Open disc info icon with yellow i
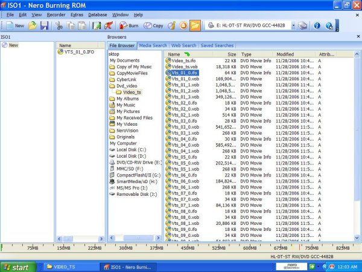This screenshot has height=272, width=362. click(x=172, y=25)
